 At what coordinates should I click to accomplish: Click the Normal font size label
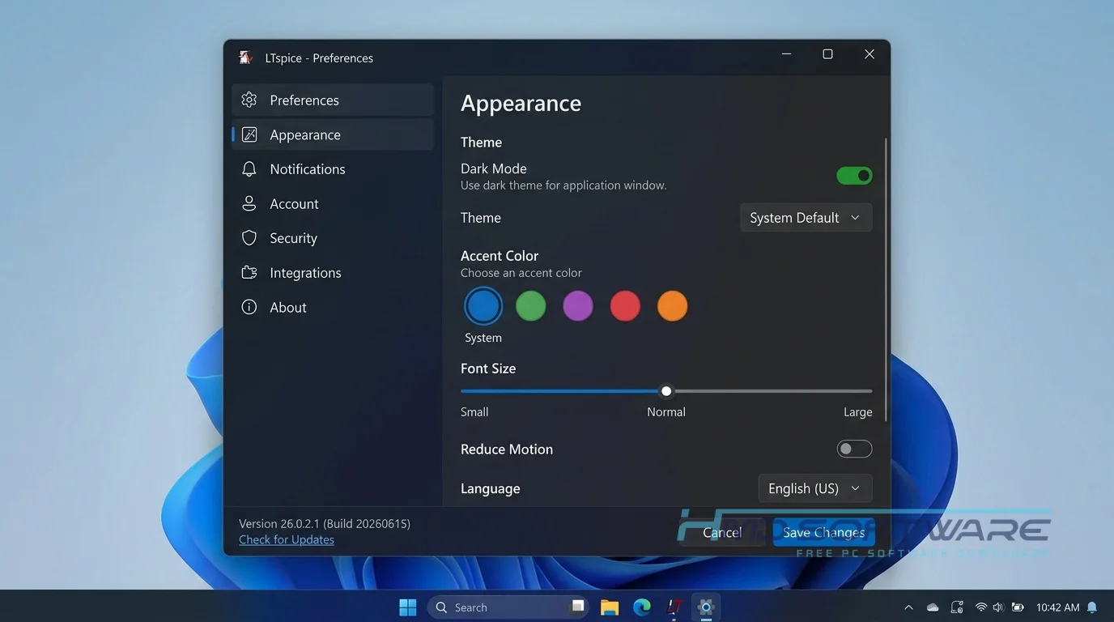click(666, 411)
